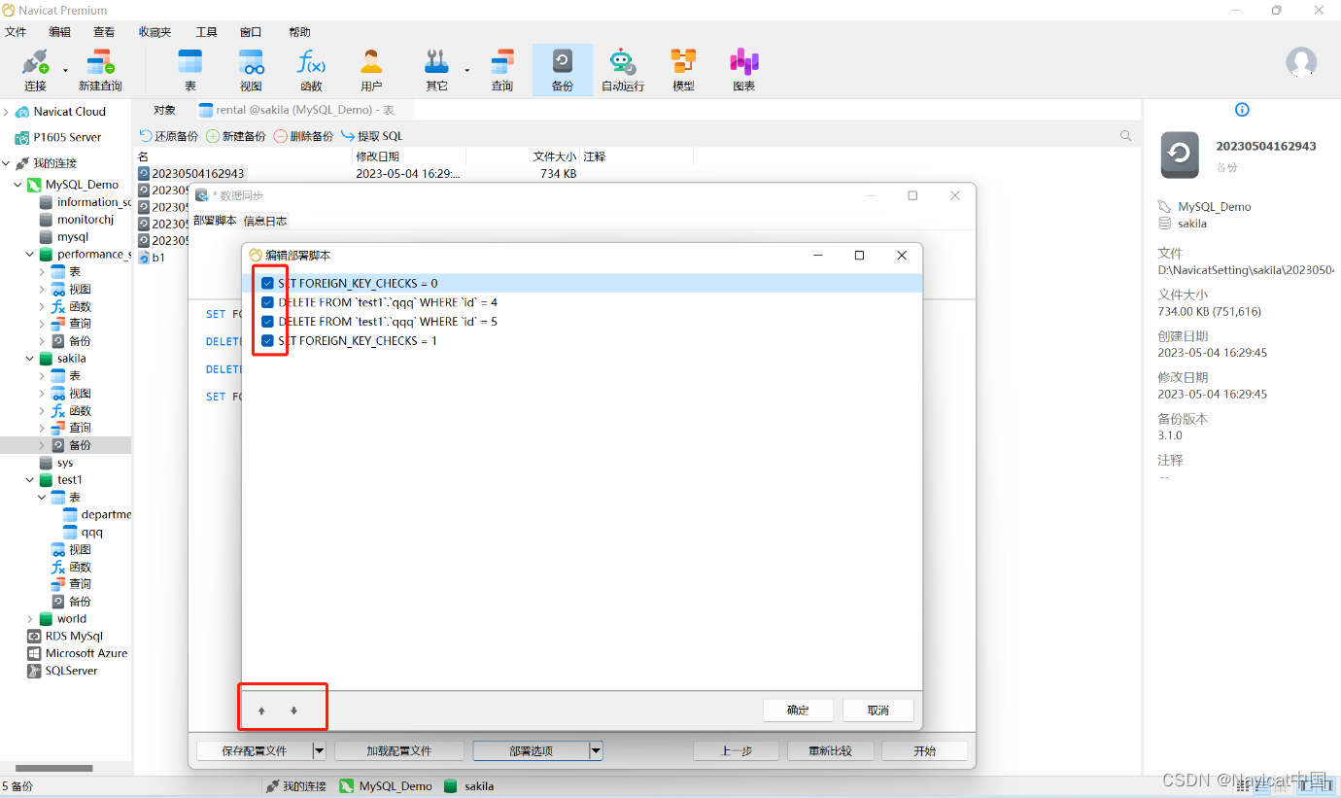
Task: Click Delete Backup (删除备份) button
Action: click(x=303, y=136)
